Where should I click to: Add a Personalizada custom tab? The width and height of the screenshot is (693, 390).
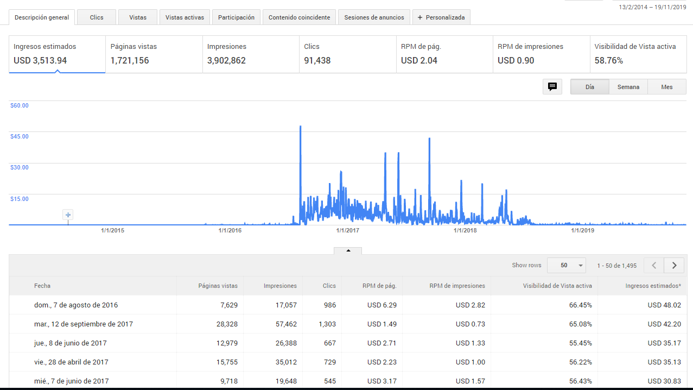(x=441, y=17)
